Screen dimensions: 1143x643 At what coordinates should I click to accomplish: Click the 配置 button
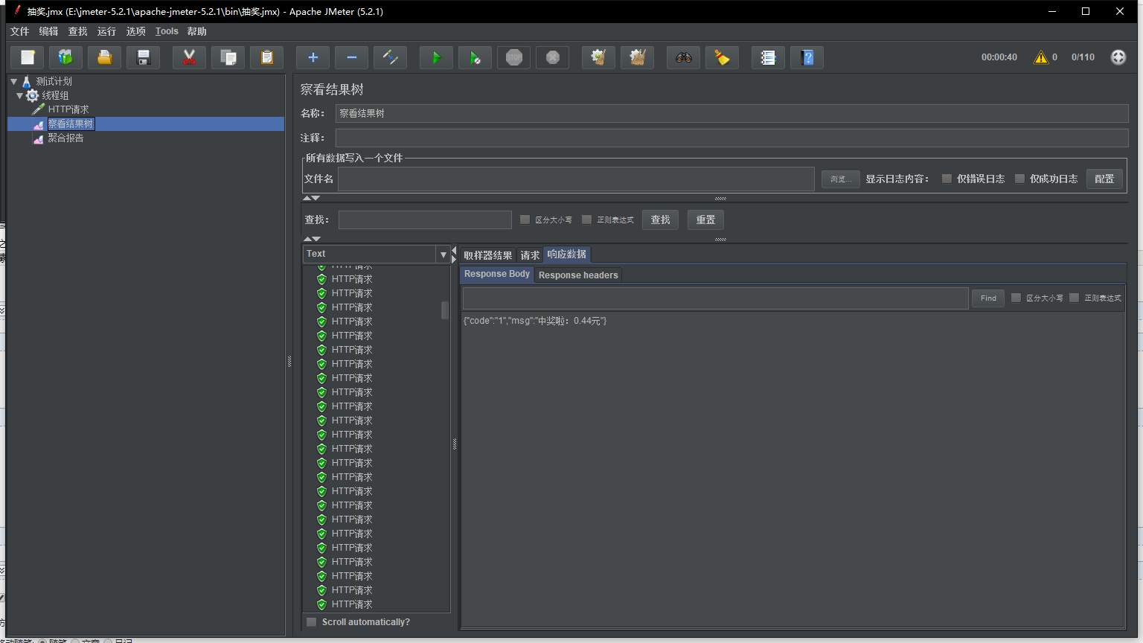pos(1104,179)
